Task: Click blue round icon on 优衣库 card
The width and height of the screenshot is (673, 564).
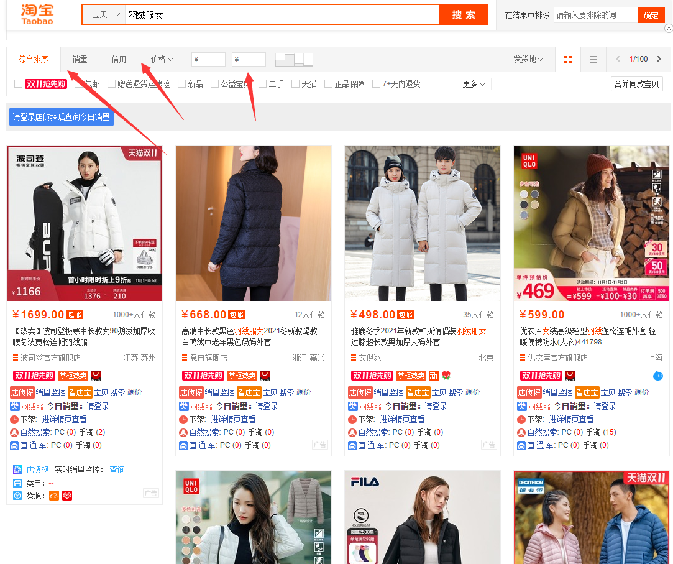Action: [658, 376]
